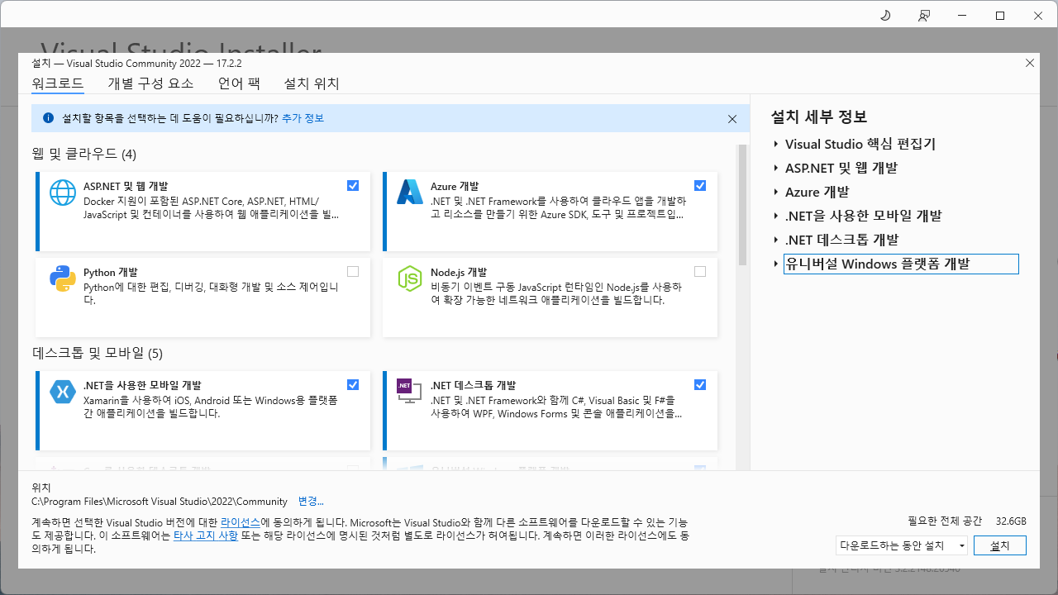Click the Python development snake icon

63,278
